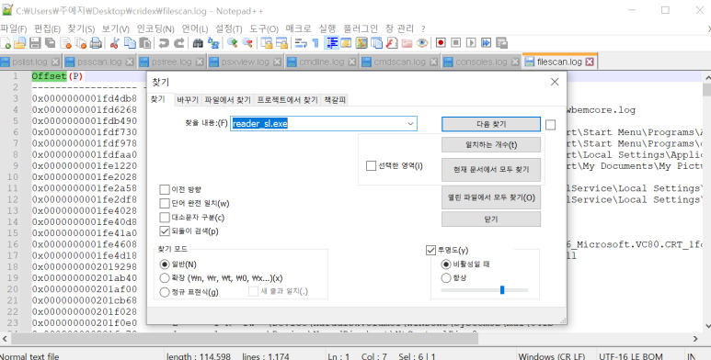
Task: Click the macro Playback icon
Action: (471, 43)
